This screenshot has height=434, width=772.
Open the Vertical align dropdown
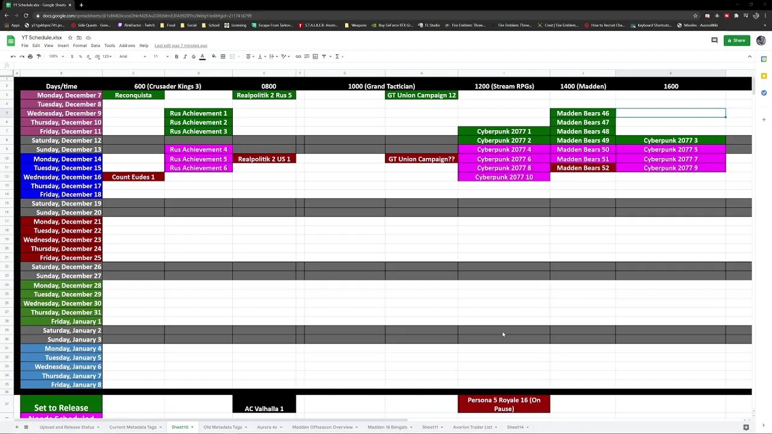(261, 57)
